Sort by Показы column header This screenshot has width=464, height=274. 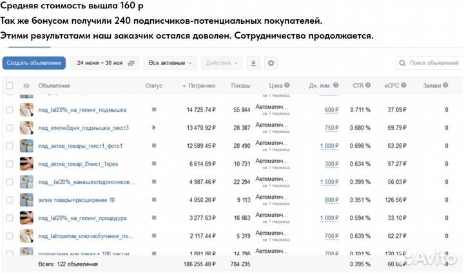point(240,86)
